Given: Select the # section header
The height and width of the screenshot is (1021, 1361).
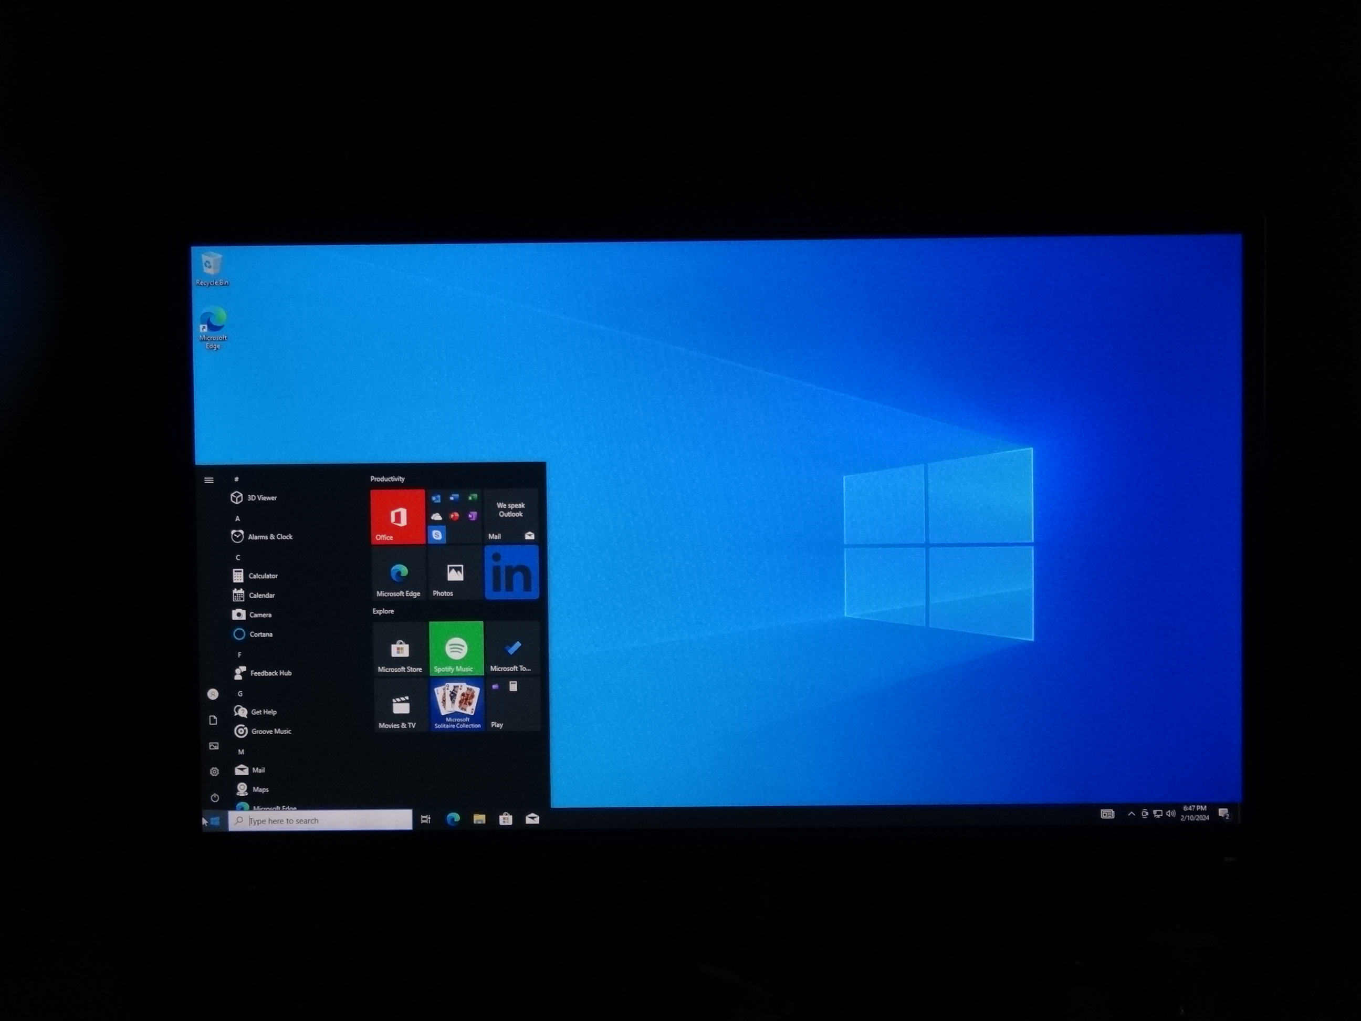Looking at the screenshot, I should (x=236, y=479).
